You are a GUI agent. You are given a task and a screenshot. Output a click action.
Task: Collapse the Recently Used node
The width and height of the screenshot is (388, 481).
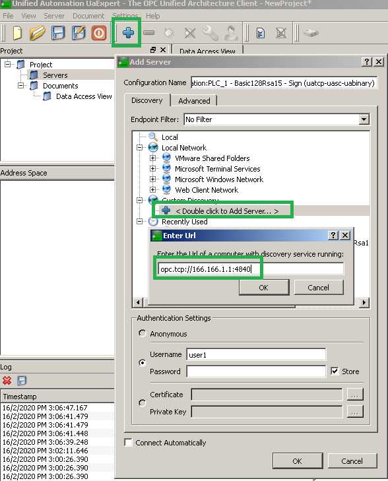point(139,221)
